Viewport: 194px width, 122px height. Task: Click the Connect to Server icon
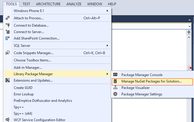(x=8, y=32)
